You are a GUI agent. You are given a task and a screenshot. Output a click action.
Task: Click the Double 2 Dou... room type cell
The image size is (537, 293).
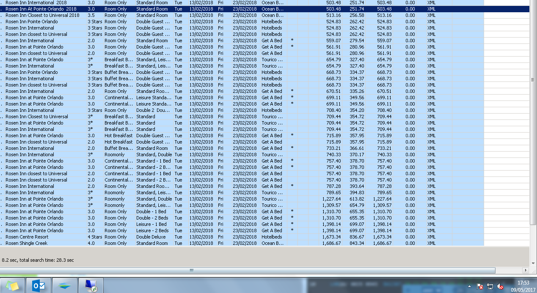tap(154, 110)
